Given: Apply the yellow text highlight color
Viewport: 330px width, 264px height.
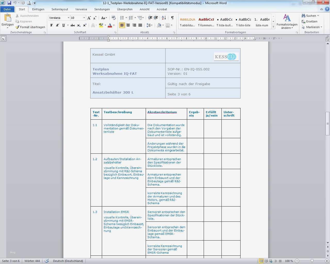Looking at the screenshot, I should (101, 25).
